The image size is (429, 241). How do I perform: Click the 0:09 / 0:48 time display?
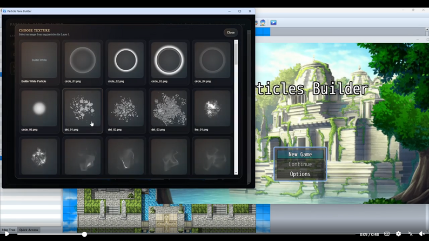(x=369, y=235)
